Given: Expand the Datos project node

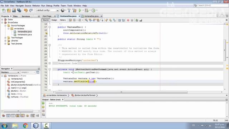Looking at the screenshot, I should click(2, 19).
